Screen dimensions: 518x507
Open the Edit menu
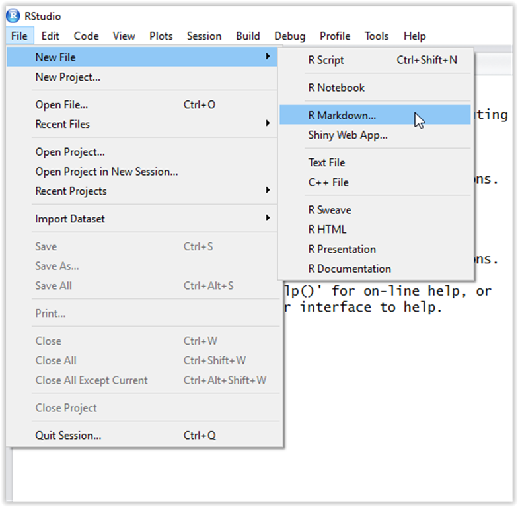point(50,36)
